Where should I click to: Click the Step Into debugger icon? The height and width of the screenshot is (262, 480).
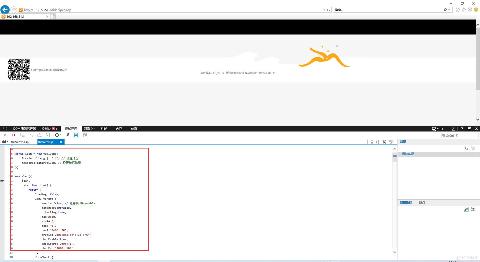tap(22, 135)
